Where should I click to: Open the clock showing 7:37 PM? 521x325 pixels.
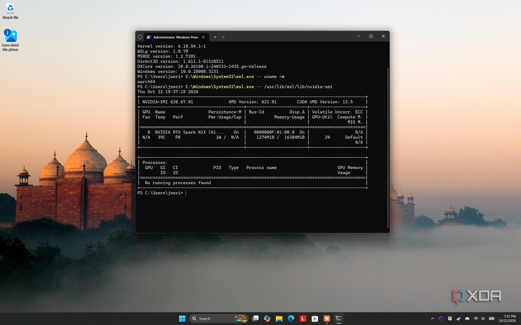pyautogui.click(x=507, y=318)
